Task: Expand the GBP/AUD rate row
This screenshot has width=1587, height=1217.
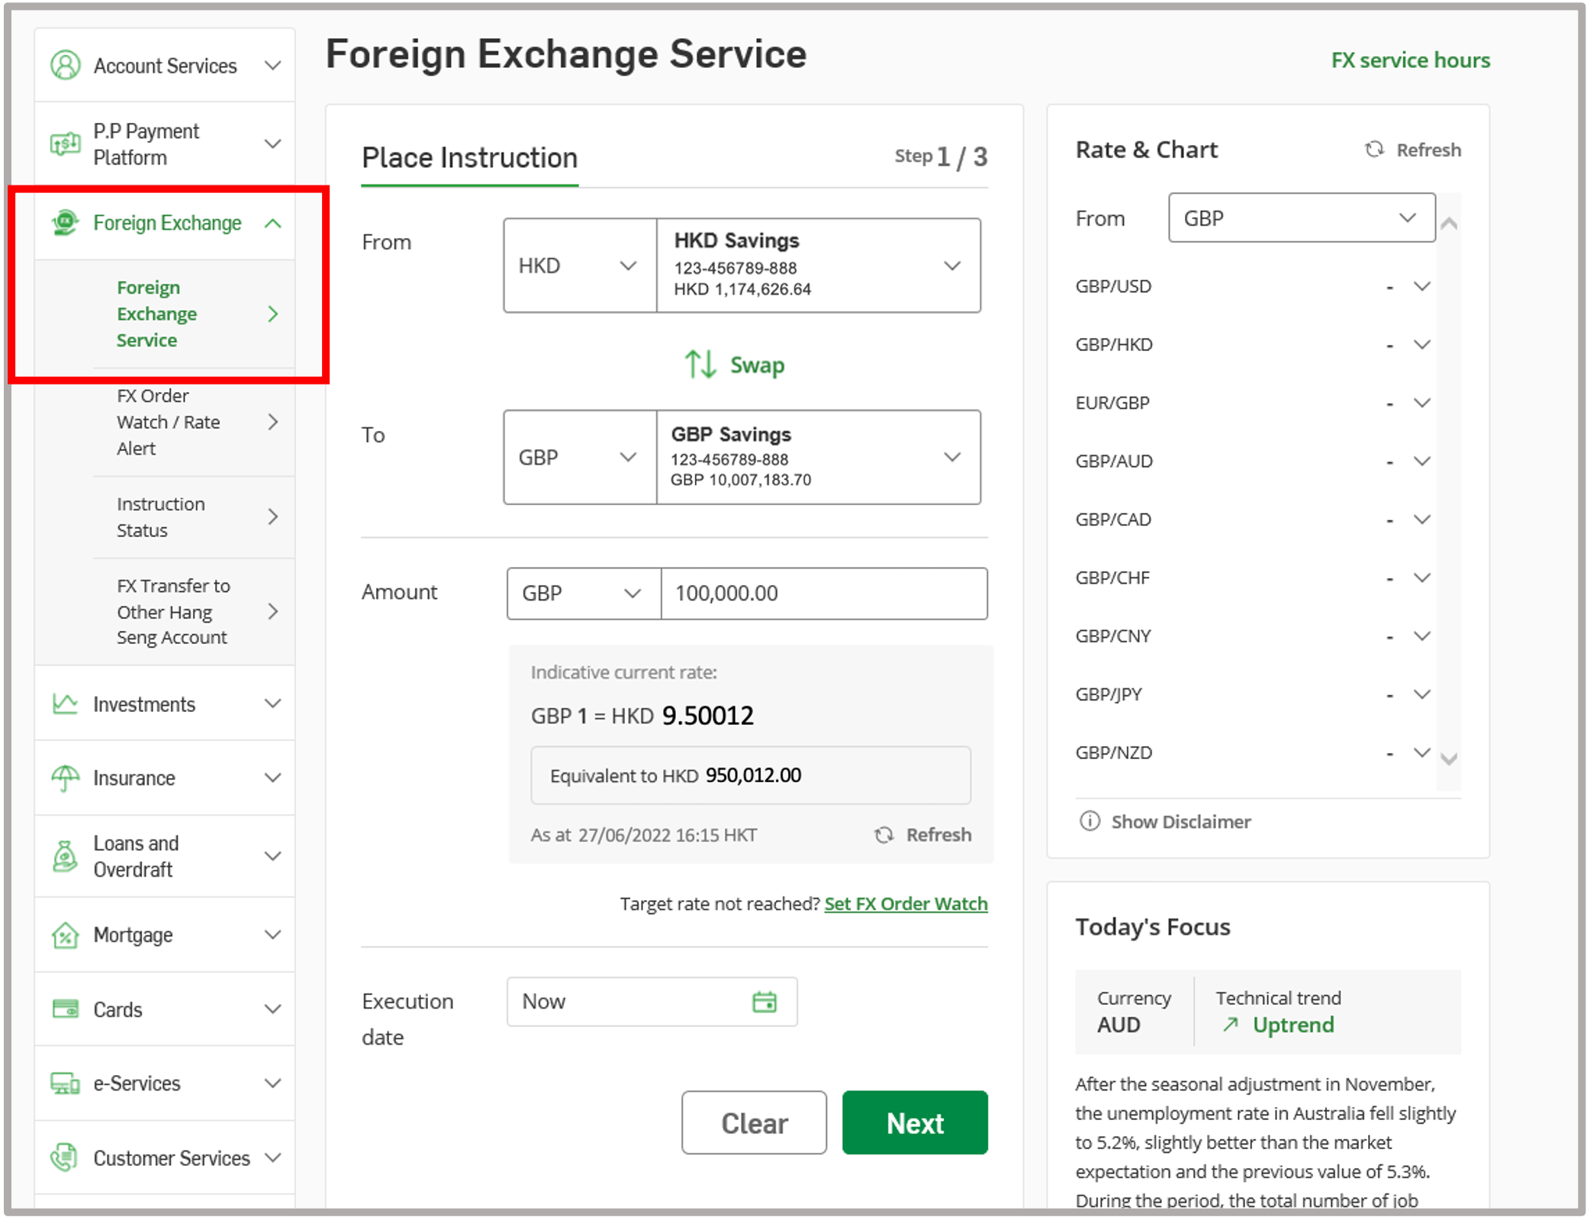Action: 1421,461
